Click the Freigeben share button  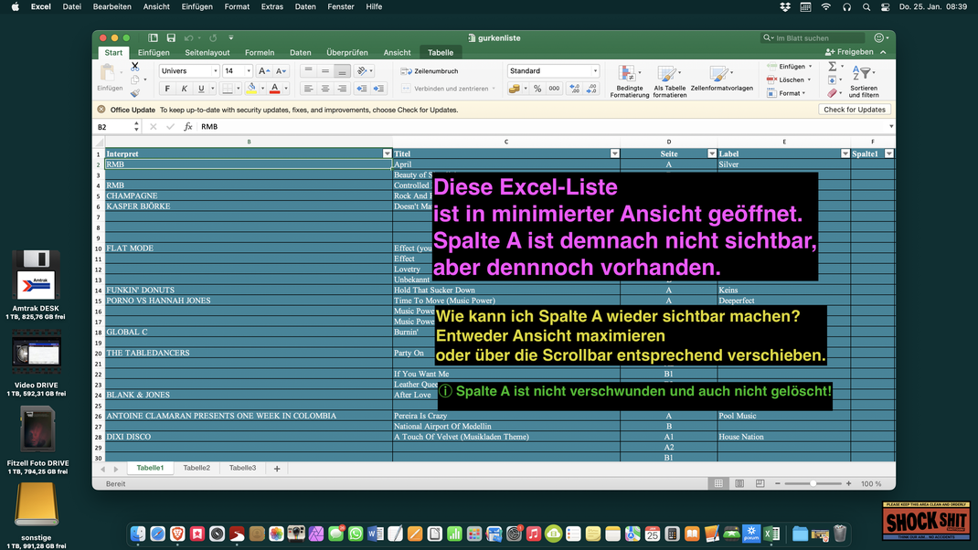coord(849,52)
